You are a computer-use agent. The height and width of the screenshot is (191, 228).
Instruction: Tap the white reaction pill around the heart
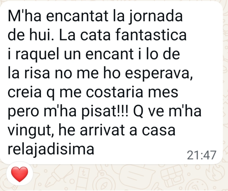coord(20,175)
